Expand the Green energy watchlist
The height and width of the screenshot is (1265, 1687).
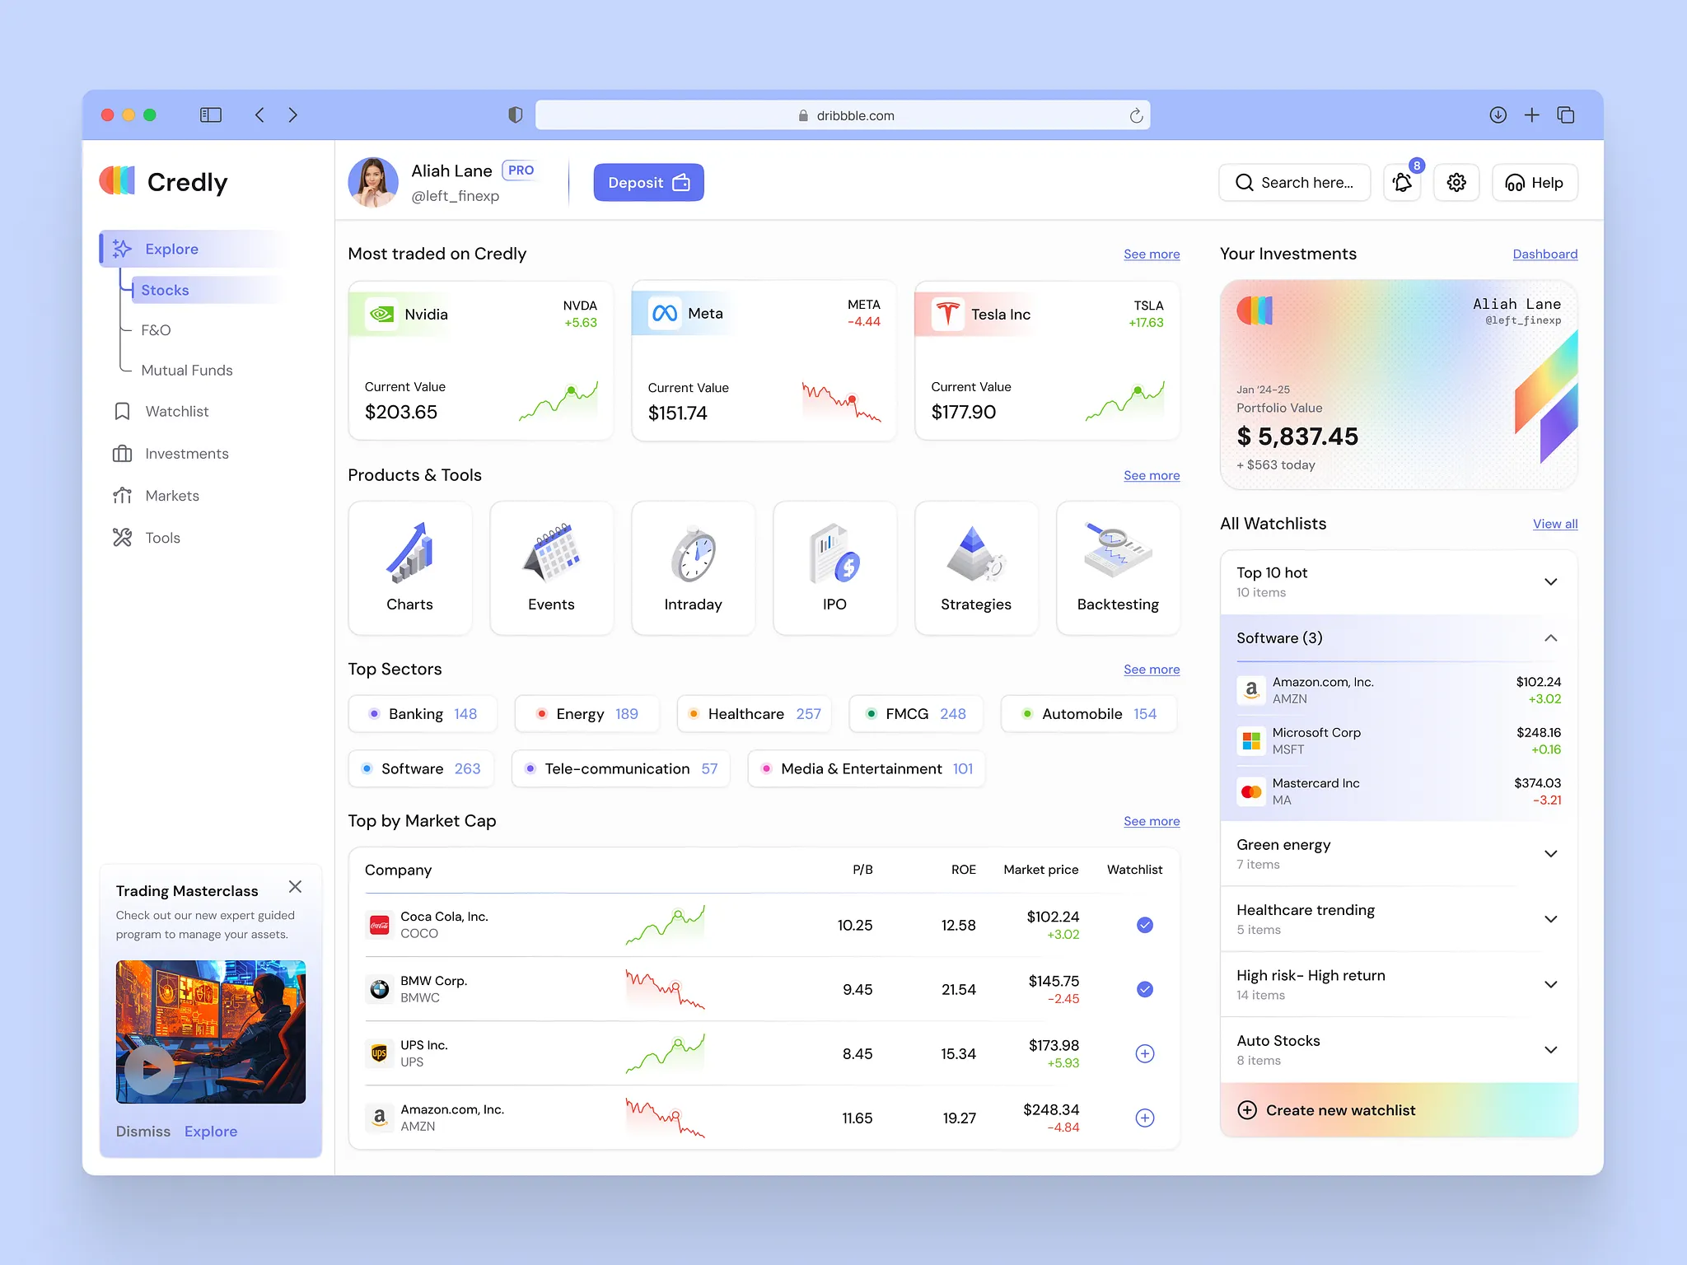1552,853
